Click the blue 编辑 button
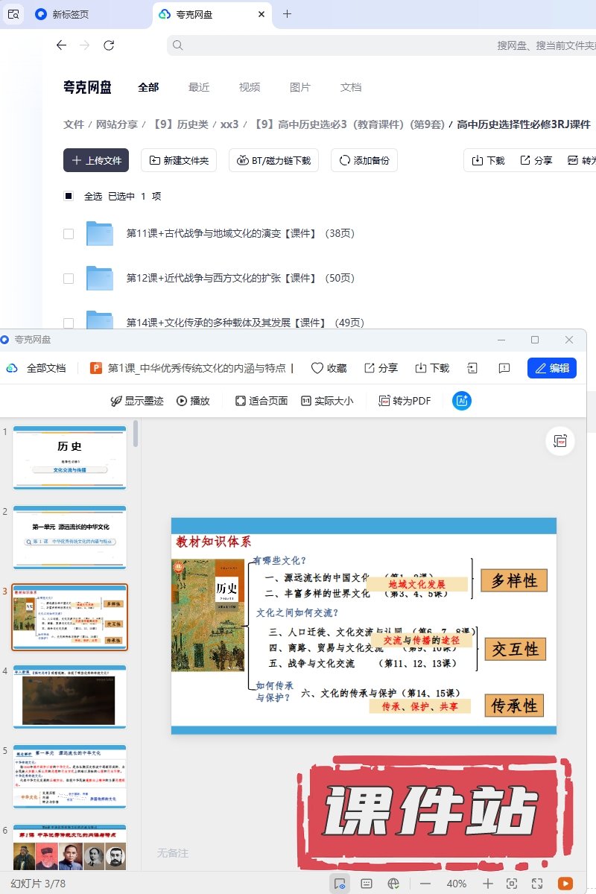The image size is (596, 894). coord(551,368)
